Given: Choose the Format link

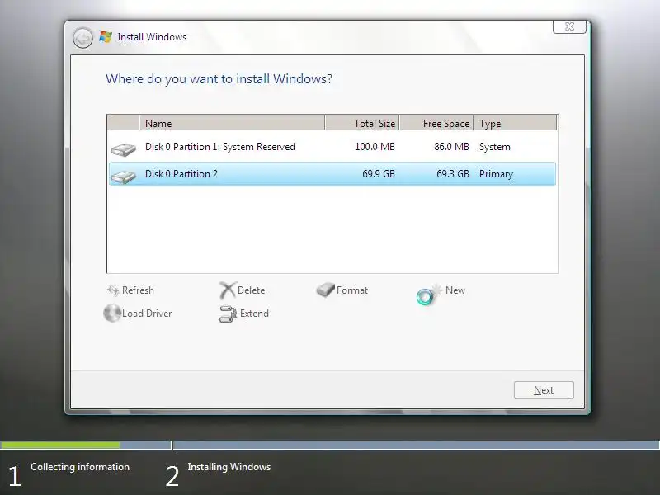Looking at the screenshot, I should pyautogui.click(x=352, y=290).
